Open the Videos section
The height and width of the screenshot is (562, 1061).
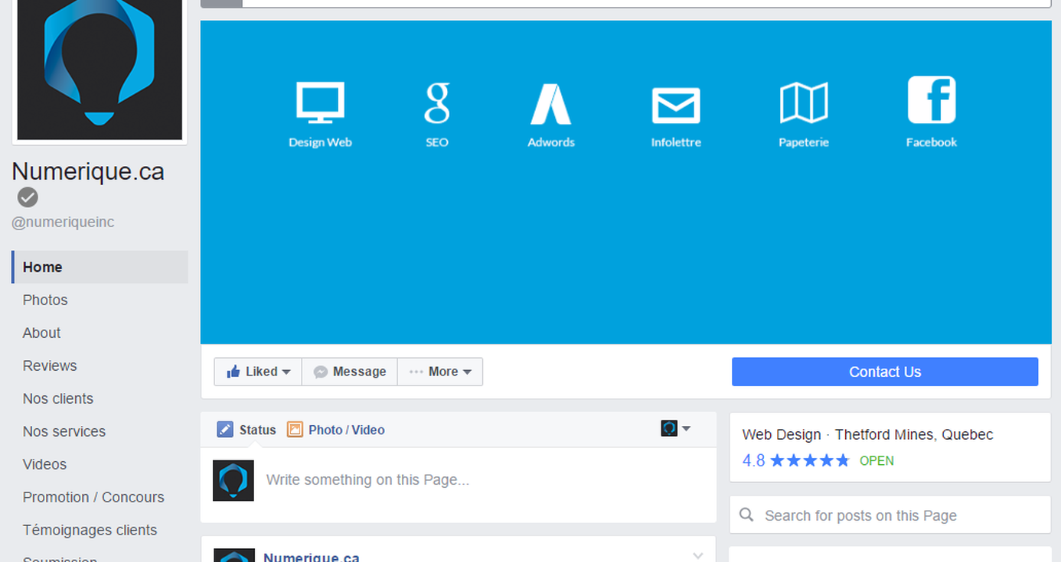click(x=44, y=464)
